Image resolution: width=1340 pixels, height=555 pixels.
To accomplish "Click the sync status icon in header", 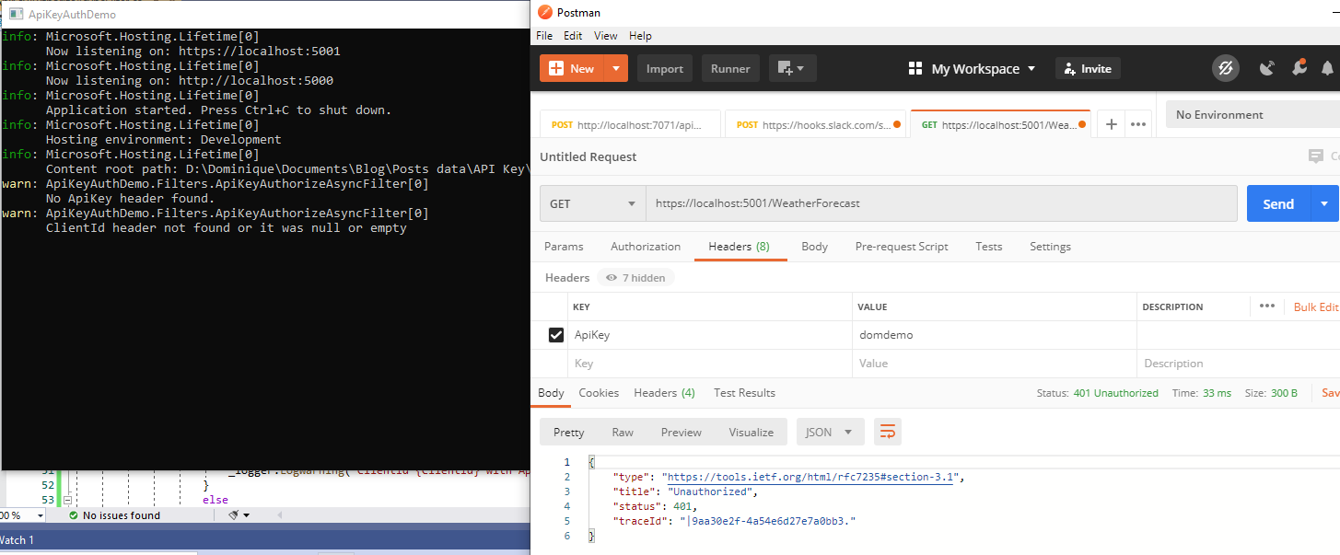I will (x=1225, y=68).
